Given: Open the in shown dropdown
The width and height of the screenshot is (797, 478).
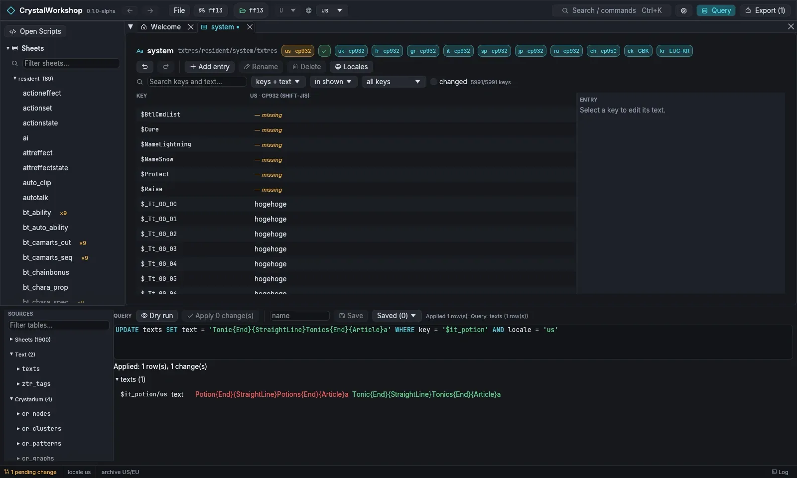Looking at the screenshot, I should [333, 82].
